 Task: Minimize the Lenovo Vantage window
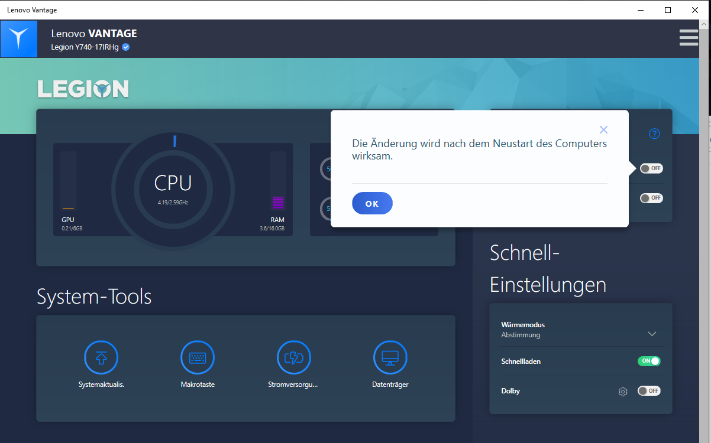(641, 10)
